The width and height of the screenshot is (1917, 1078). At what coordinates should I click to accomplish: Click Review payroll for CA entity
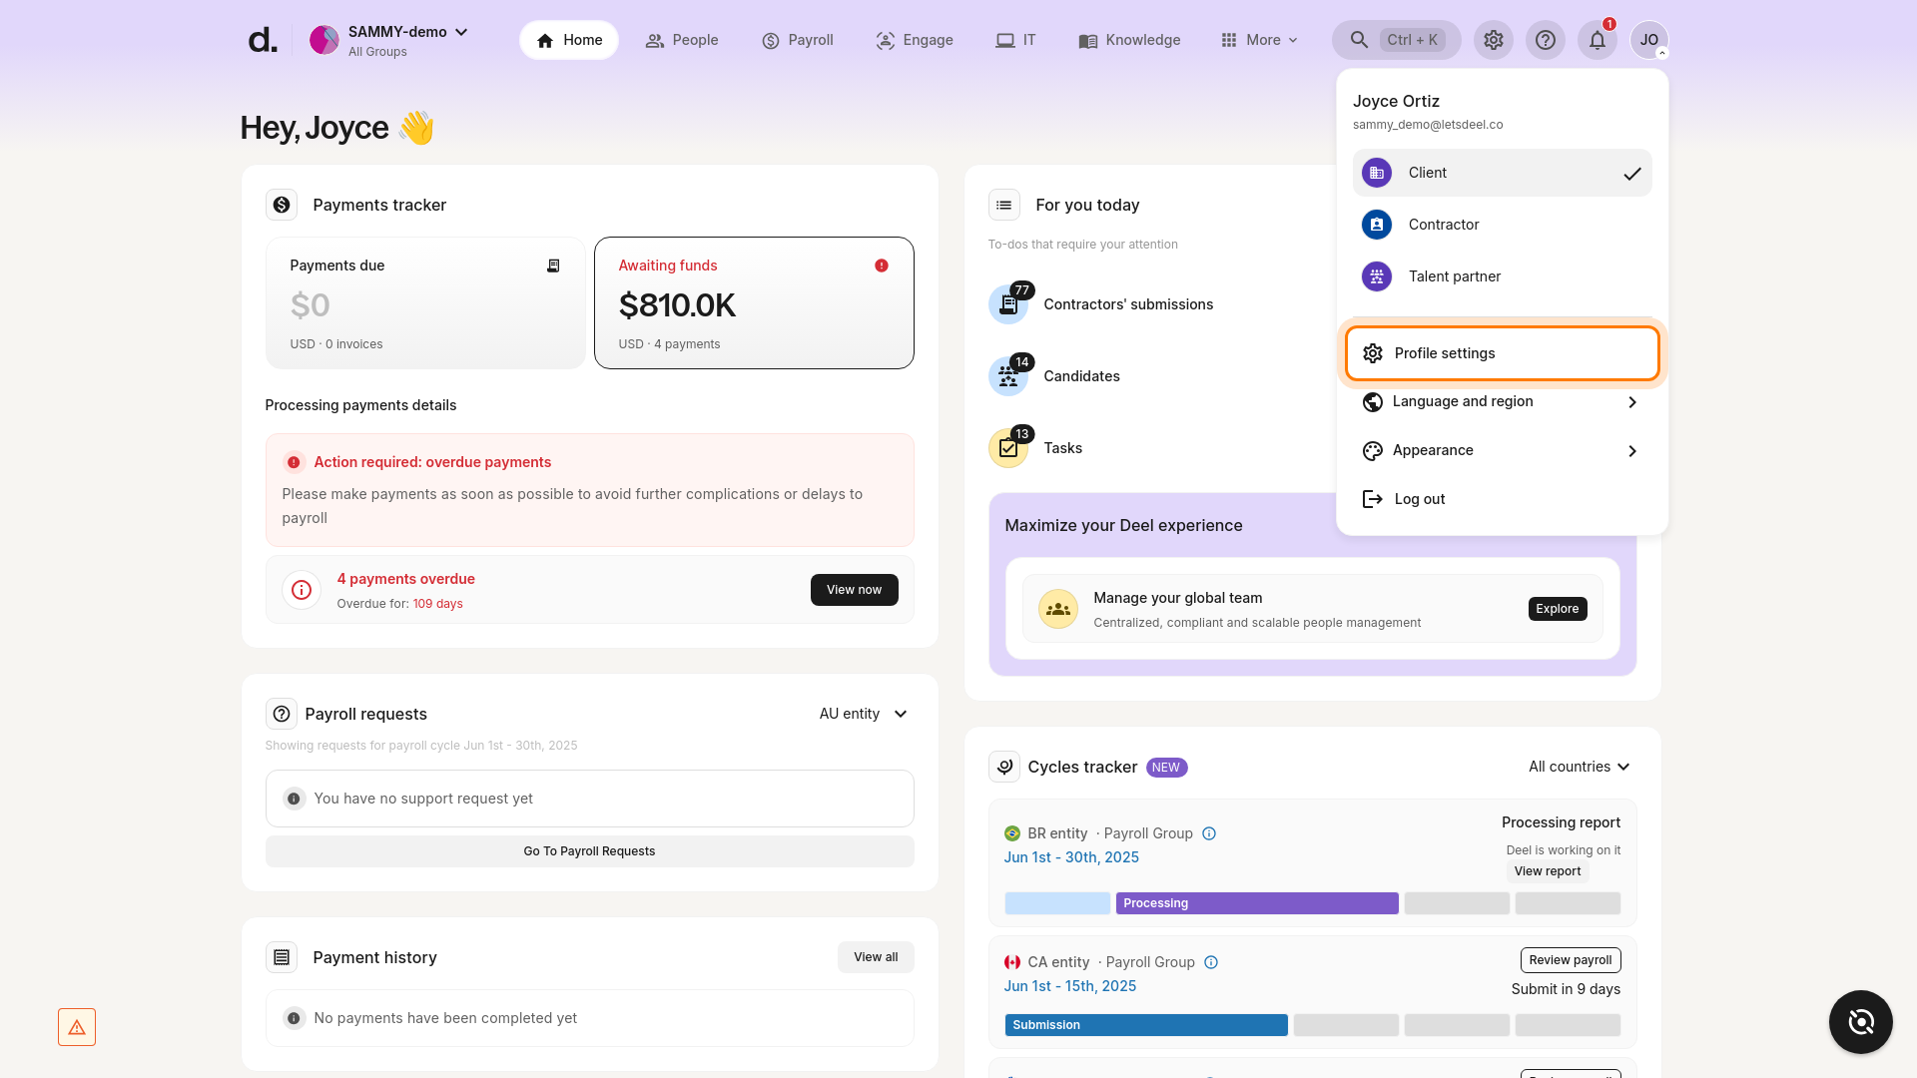tap(1571, 960)
